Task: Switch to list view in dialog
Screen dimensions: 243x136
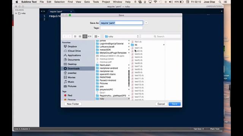Action: coord(80,36)
